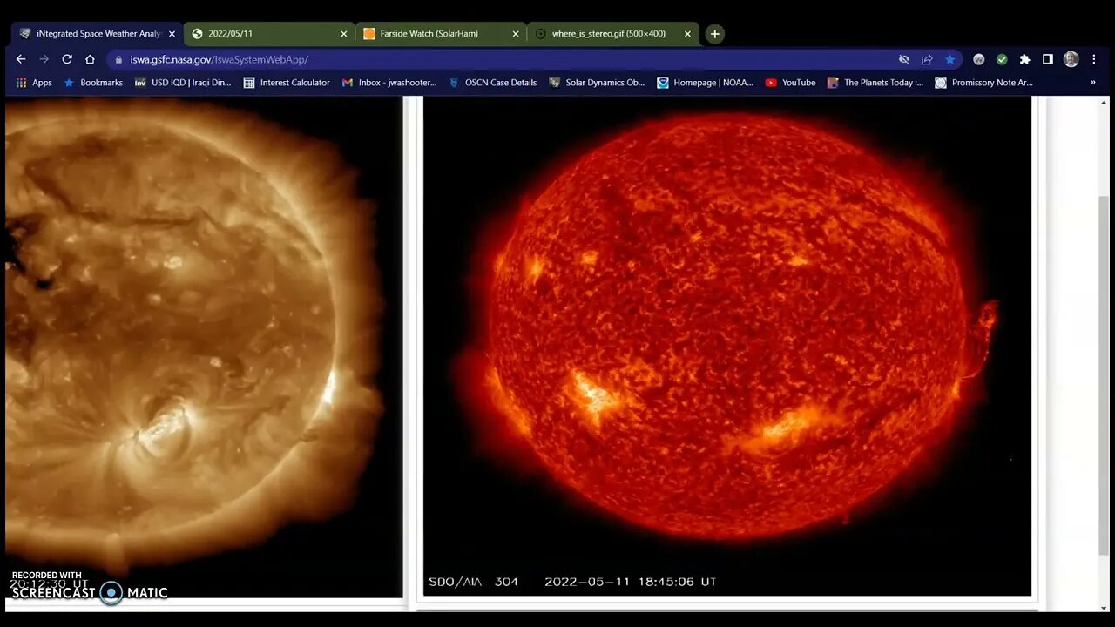Open the Solar Dynamics Observatory bookmark

point(597,83)
